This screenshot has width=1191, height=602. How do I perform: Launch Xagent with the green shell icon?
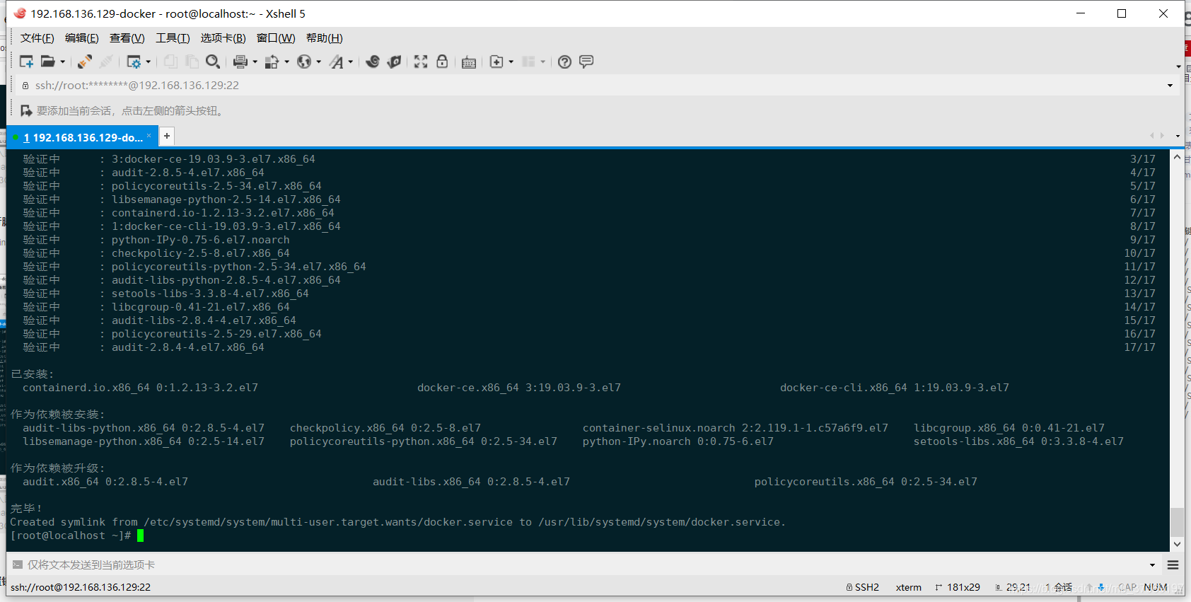[395, 62]
